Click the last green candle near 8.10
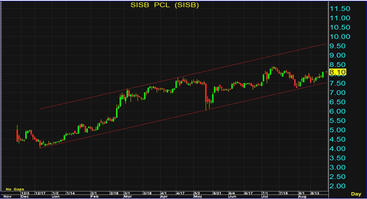 point(323,75)
